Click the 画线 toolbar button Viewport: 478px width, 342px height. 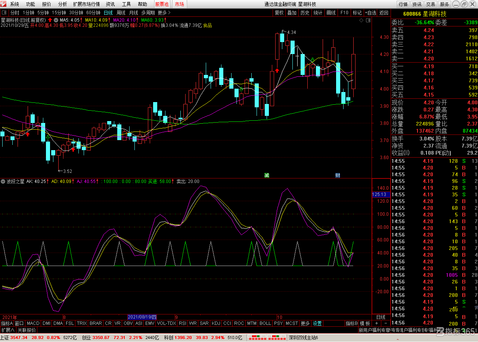pos(331,13)
